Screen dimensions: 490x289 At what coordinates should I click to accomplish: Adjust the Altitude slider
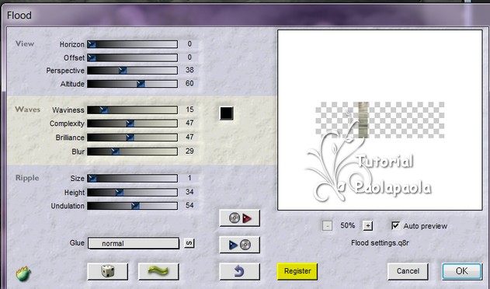pos(133,83)
